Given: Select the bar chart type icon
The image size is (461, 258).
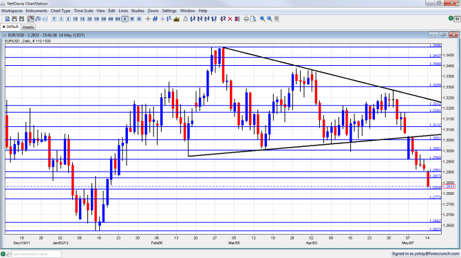Looking at the screenshot, I should (x=38, y=19).
